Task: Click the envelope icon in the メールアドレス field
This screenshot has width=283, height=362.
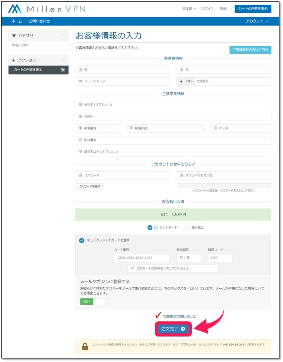Action: (x=81, y=81)
